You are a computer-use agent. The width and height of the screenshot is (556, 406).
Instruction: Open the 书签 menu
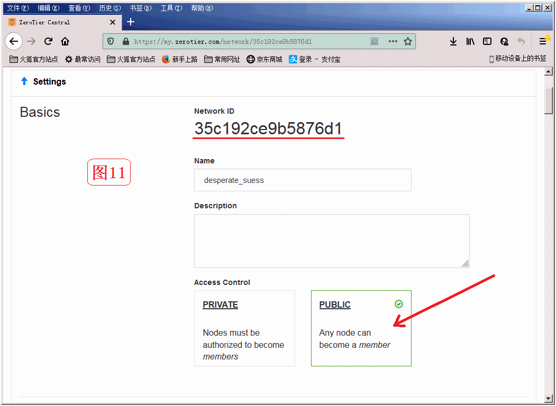(x=140, y=8)
